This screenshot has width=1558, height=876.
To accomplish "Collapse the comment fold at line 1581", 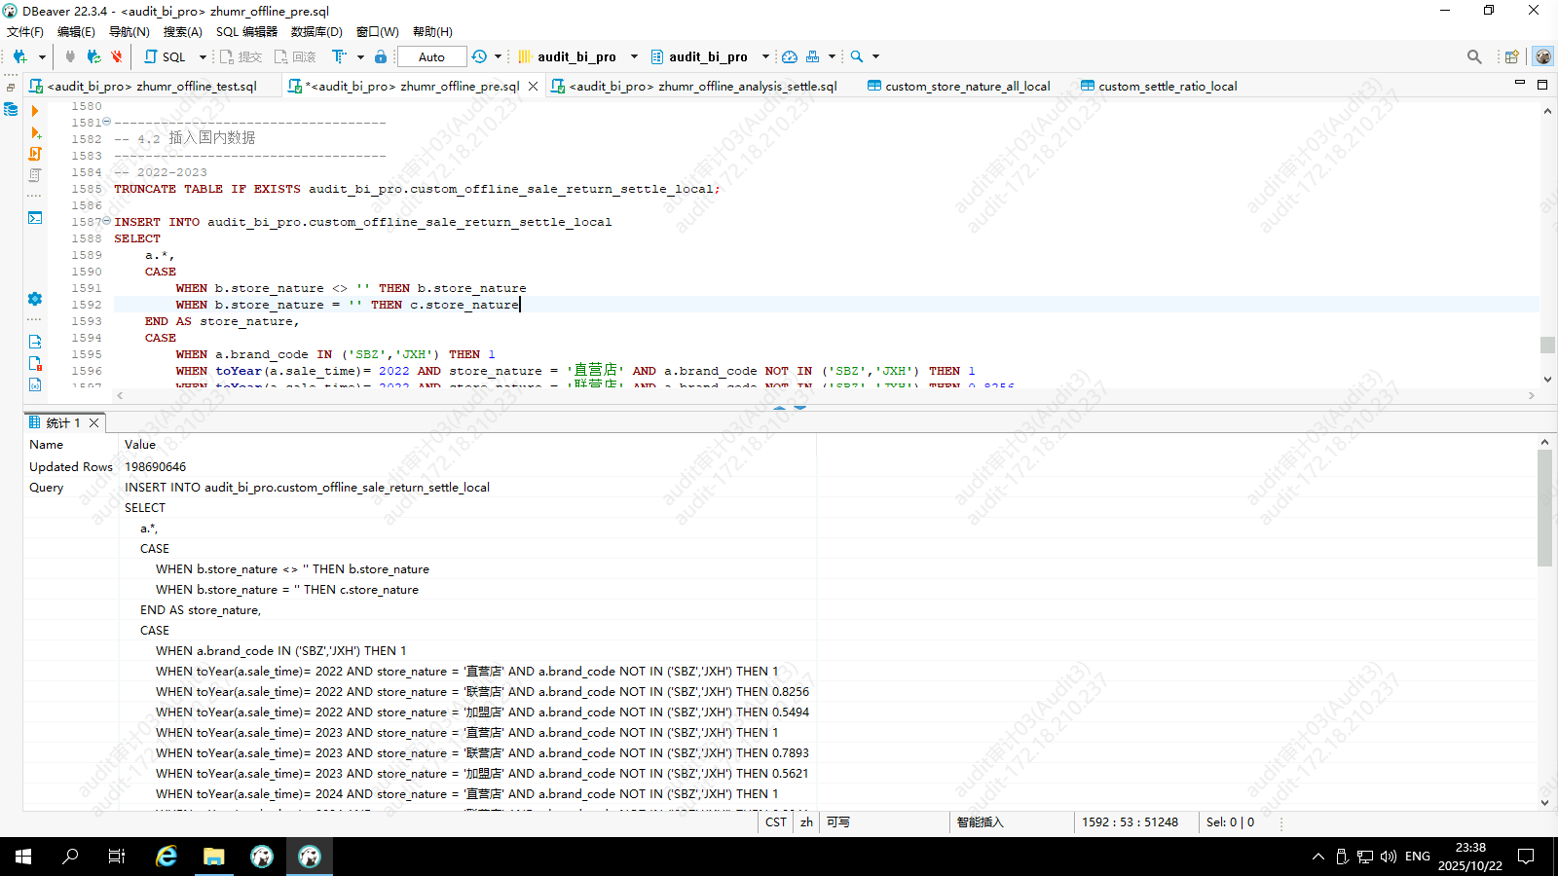I will point(107,122).
